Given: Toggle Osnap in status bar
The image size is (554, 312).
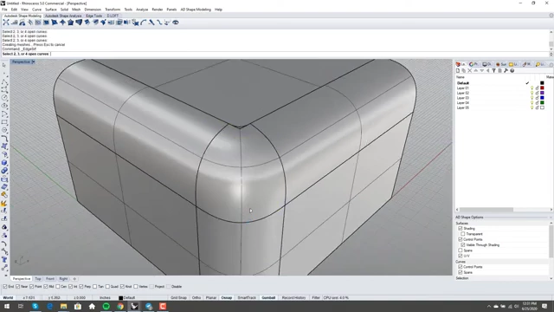Looking at the screenshot, I should point(227,298).
